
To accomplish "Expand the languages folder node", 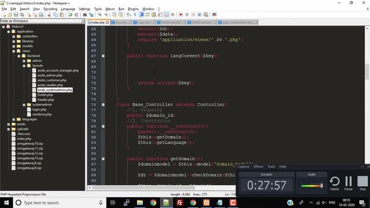I will (14, 120).
